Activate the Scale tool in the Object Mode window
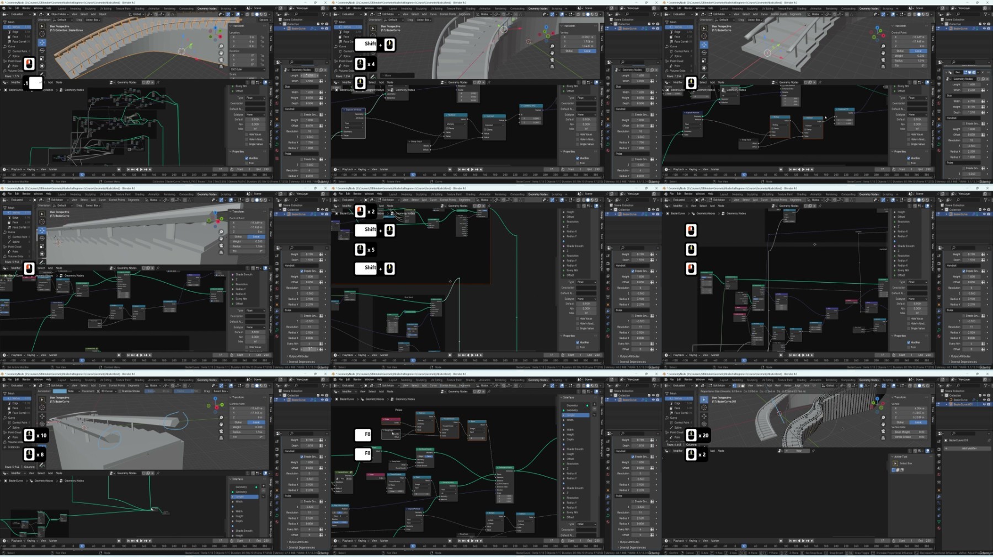 tap(42, 58)
